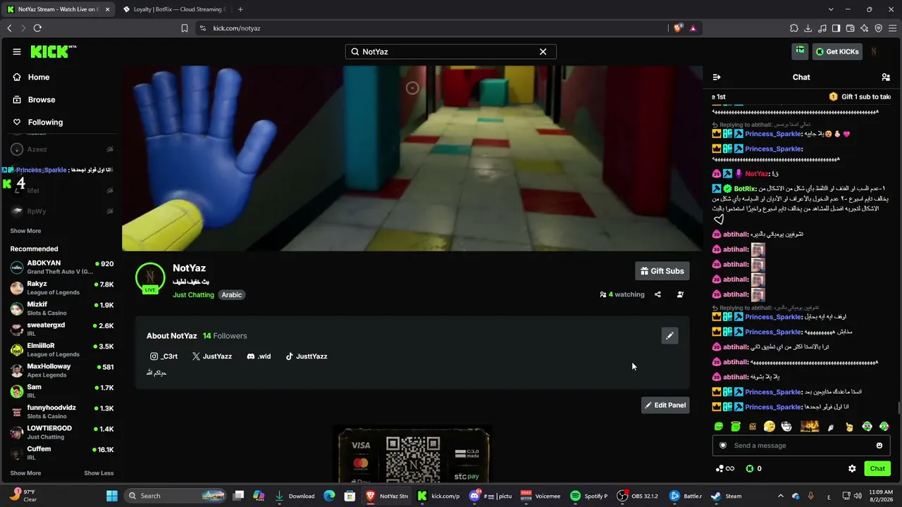Screen dimensions: 902x507
Task: Open the TikTok JusttYazz link
Action: click(x=306, y=356)
